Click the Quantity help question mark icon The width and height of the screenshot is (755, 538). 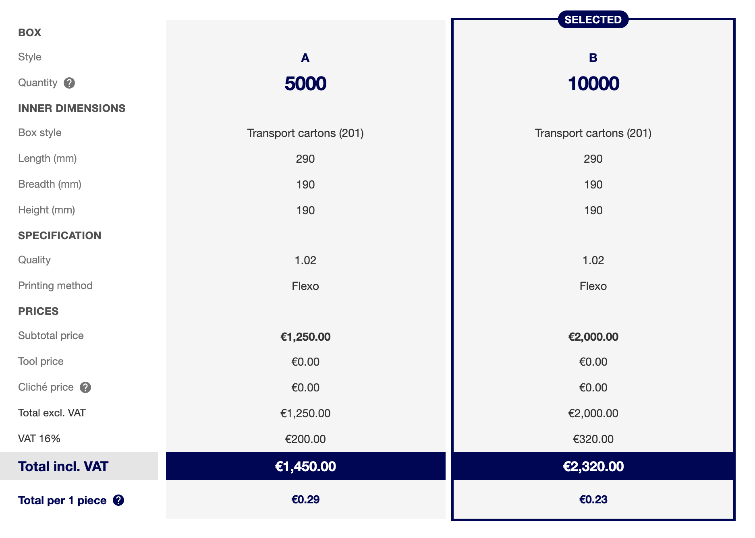(x=69, y=83)
